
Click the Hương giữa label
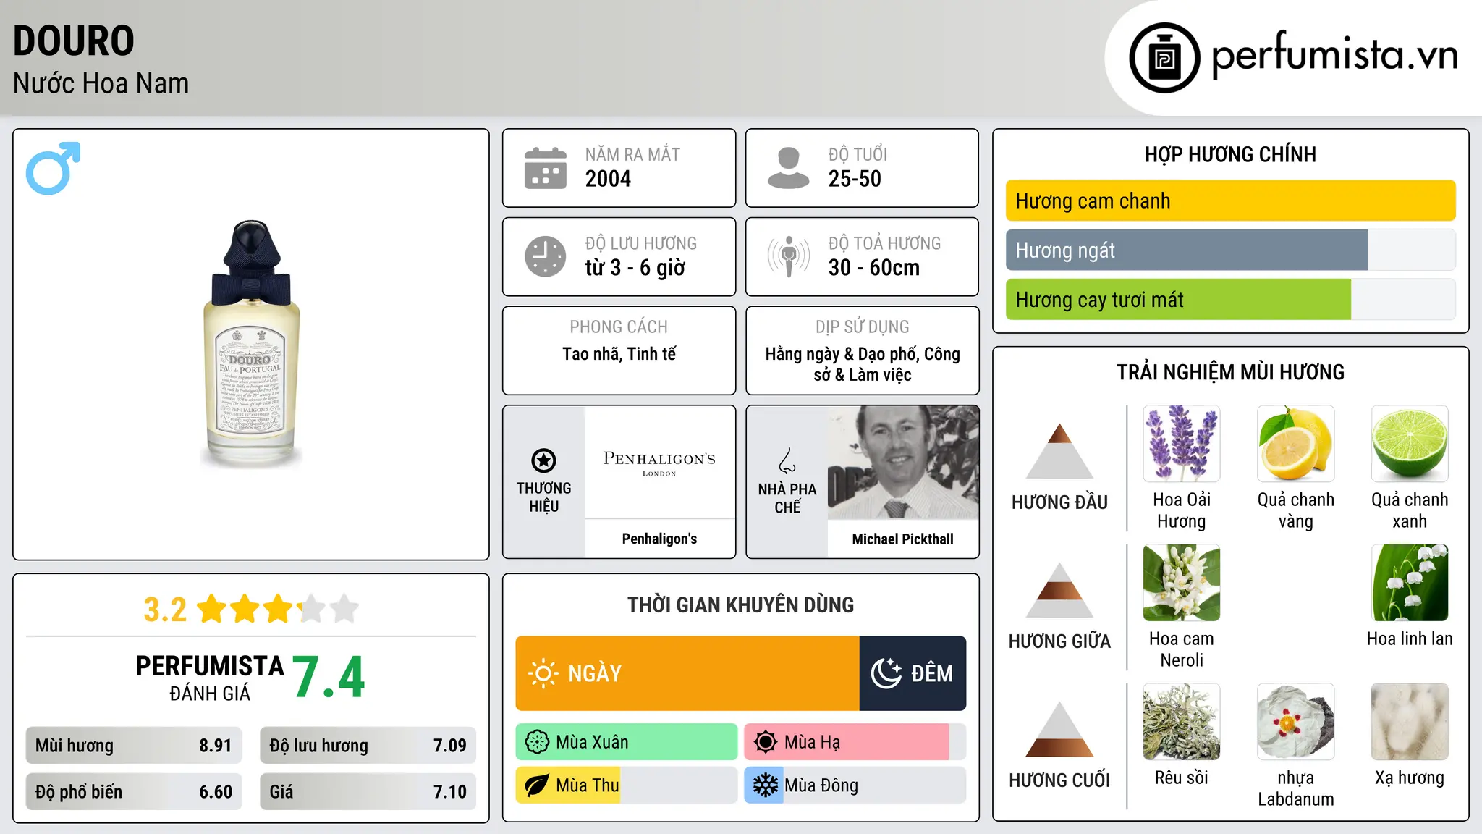point(1059,641)
